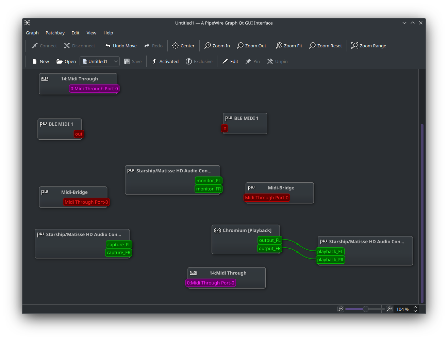448x340 pixels.
Task: Toggle patchbay Exclusive mode
Action: 199,61
